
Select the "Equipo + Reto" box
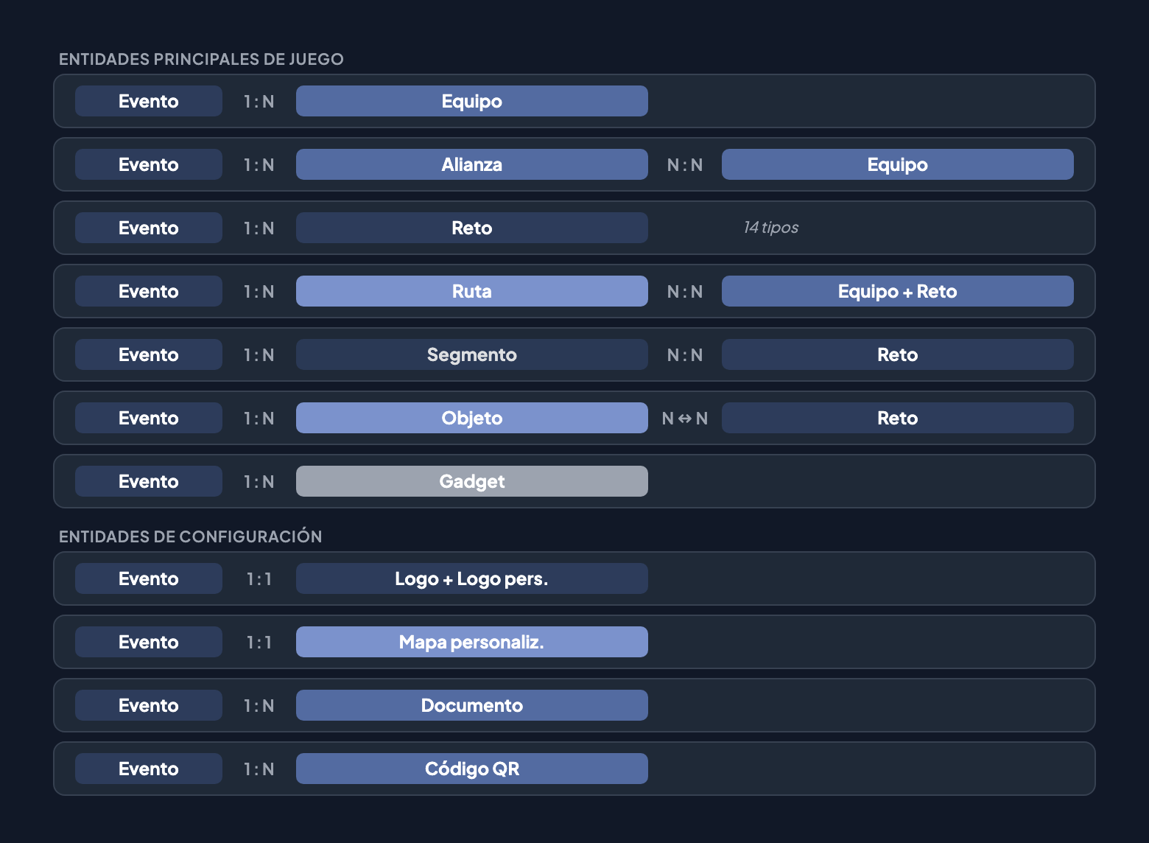click(x=897, y=291)
